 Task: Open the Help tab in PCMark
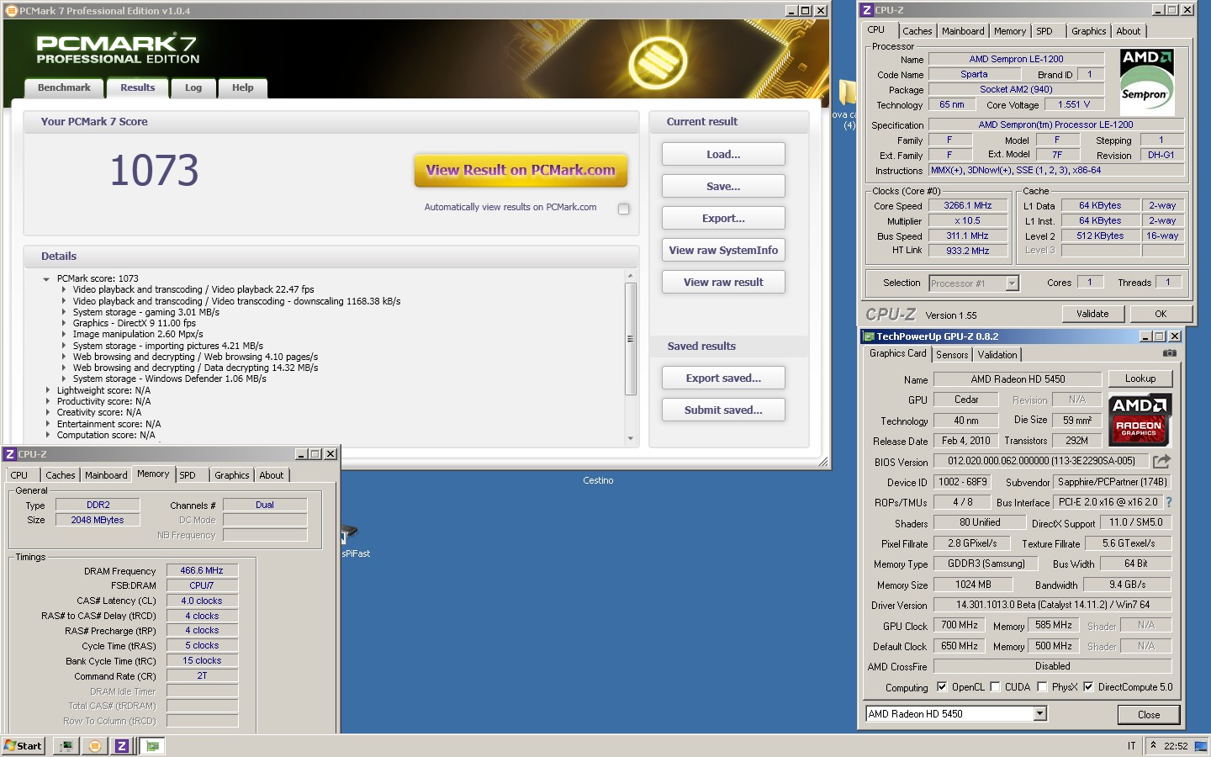coord(243,87)
